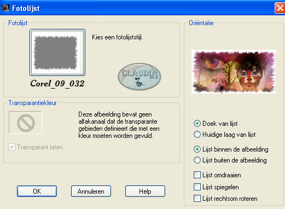Click the Corel_09_032 frame name label
The image size is (285, 209).
coord(57,84)
